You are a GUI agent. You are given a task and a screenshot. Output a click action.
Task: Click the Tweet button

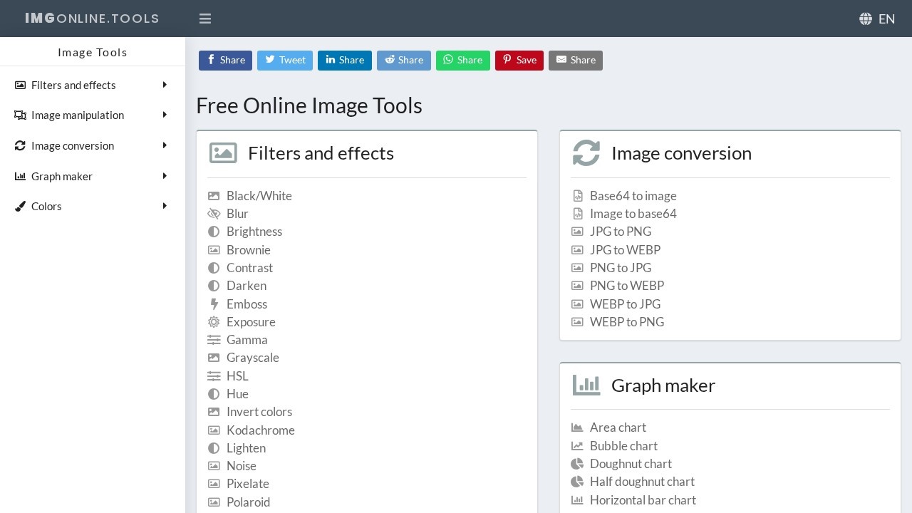pyautogui.click(x=285, y=61)
